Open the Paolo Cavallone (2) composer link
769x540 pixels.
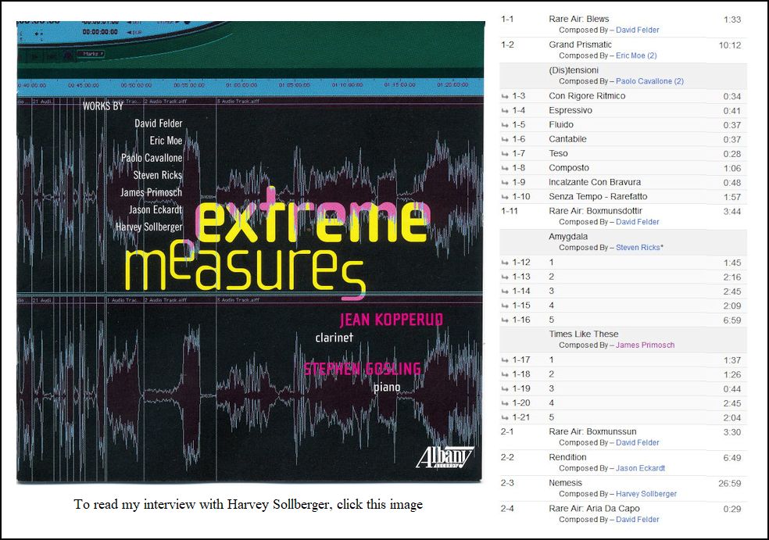point(649,81)
